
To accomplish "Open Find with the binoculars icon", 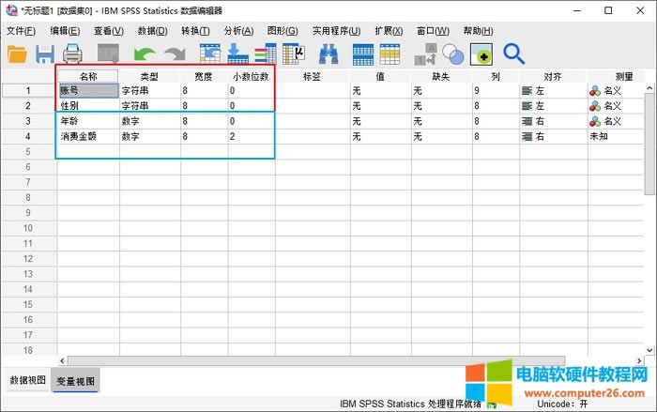I will [x=328, y=53].
